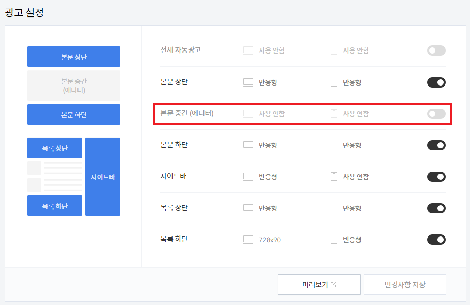Screen dimensions: 470x305
Task: Turn off the 목록 하단 ad switch
Action: [x=436, y=240]
